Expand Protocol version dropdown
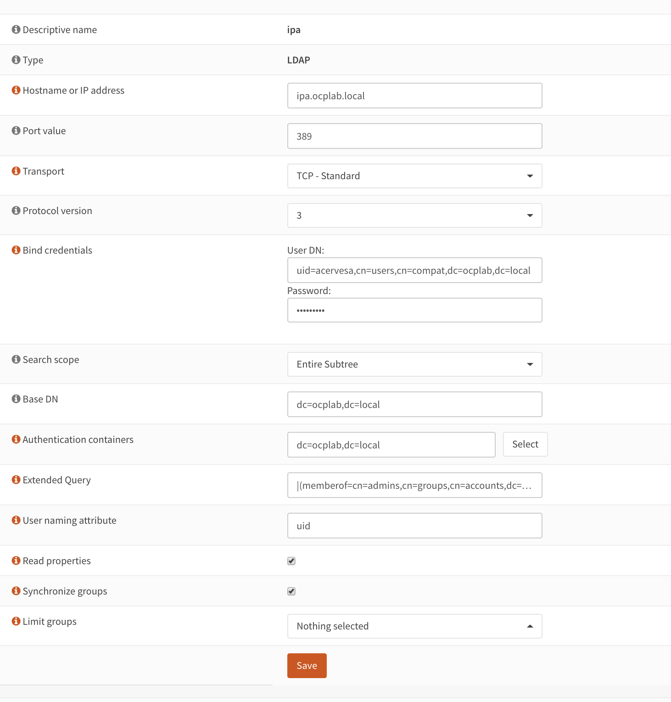671x702 pixels. point(415,215)
